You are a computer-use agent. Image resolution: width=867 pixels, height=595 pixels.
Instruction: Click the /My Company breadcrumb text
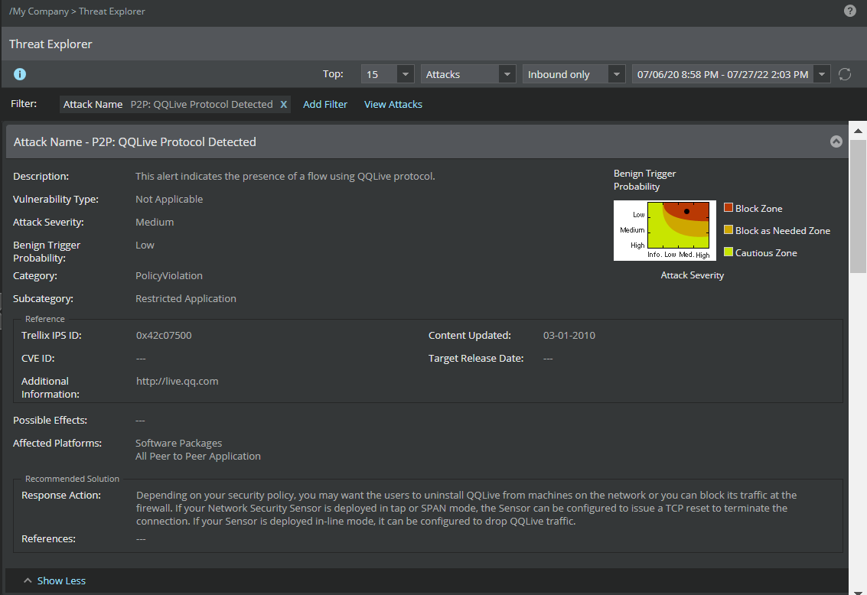(39, 11)
